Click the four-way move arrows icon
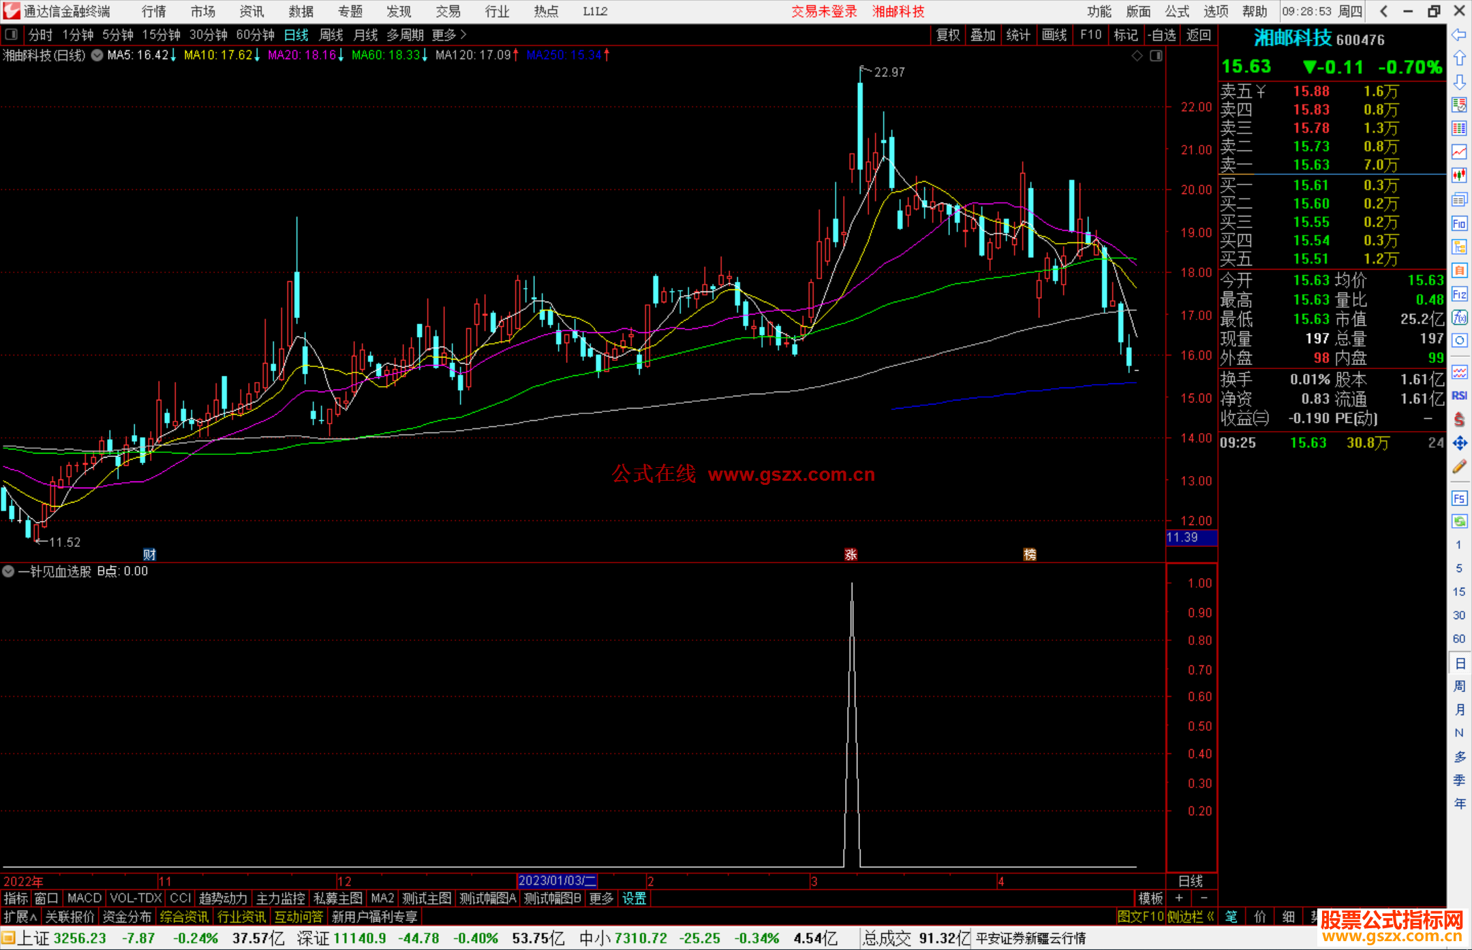 coord(1459,443)
